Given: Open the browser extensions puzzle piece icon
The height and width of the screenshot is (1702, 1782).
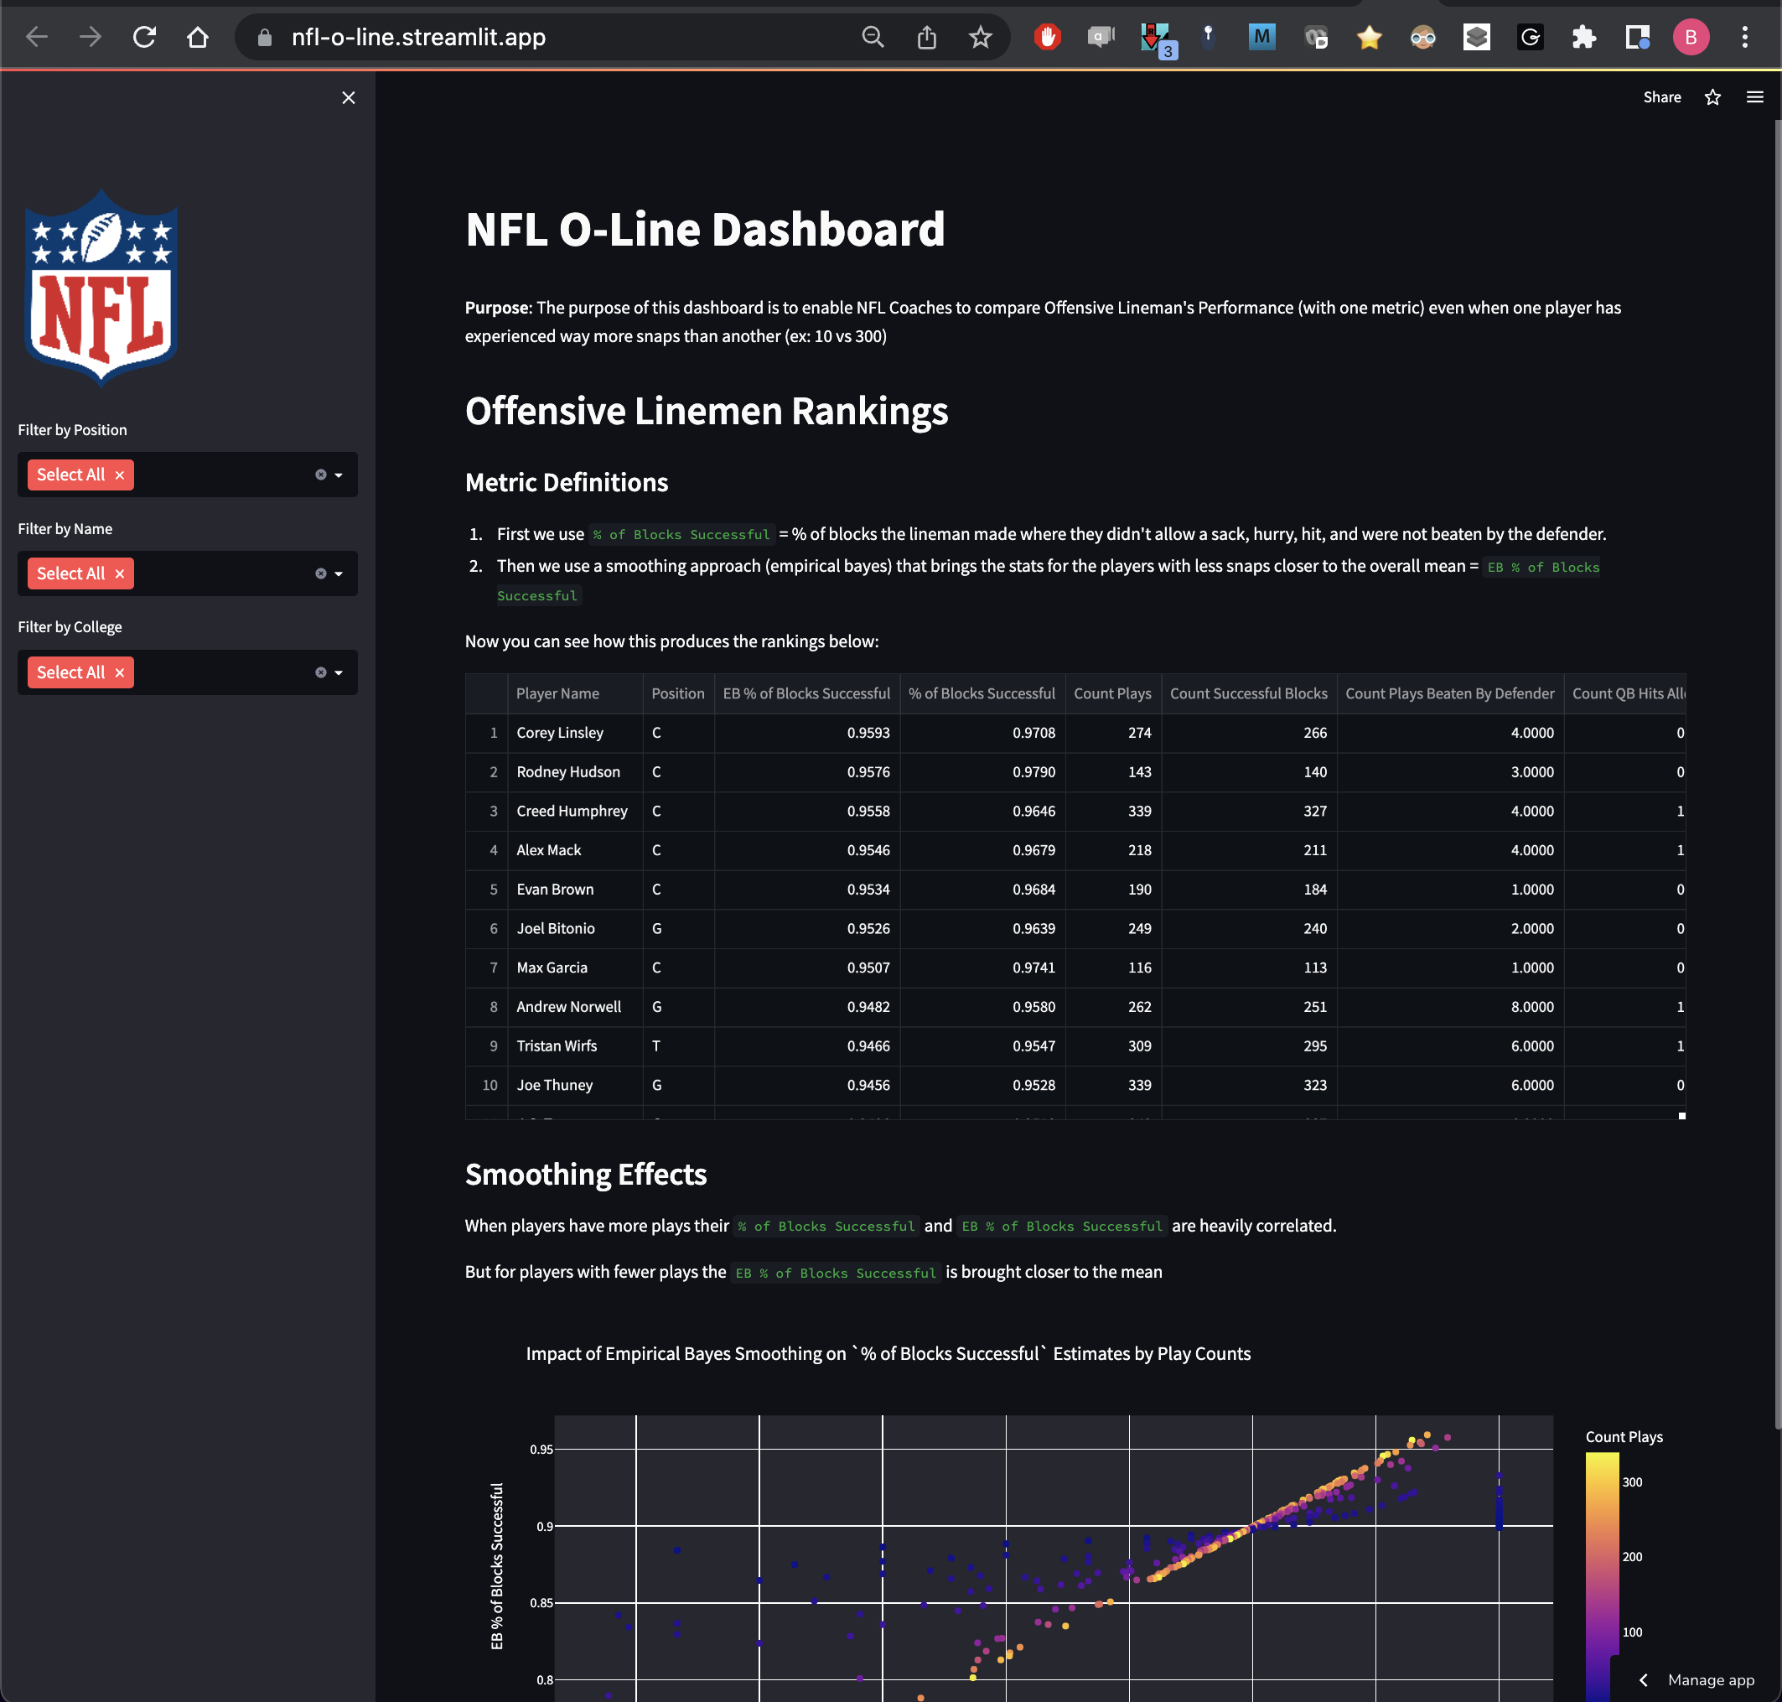Looking at the screenshot, I should click(1583, 37).
